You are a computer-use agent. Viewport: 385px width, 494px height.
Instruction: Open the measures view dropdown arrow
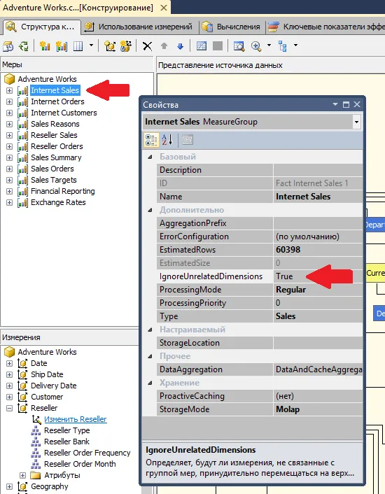click(92, 45)
